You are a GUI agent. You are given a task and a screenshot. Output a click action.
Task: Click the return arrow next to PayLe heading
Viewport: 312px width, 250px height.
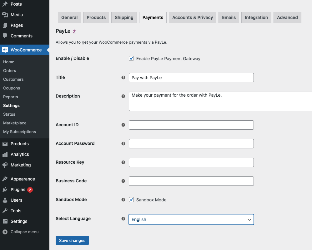click(74, 31)
